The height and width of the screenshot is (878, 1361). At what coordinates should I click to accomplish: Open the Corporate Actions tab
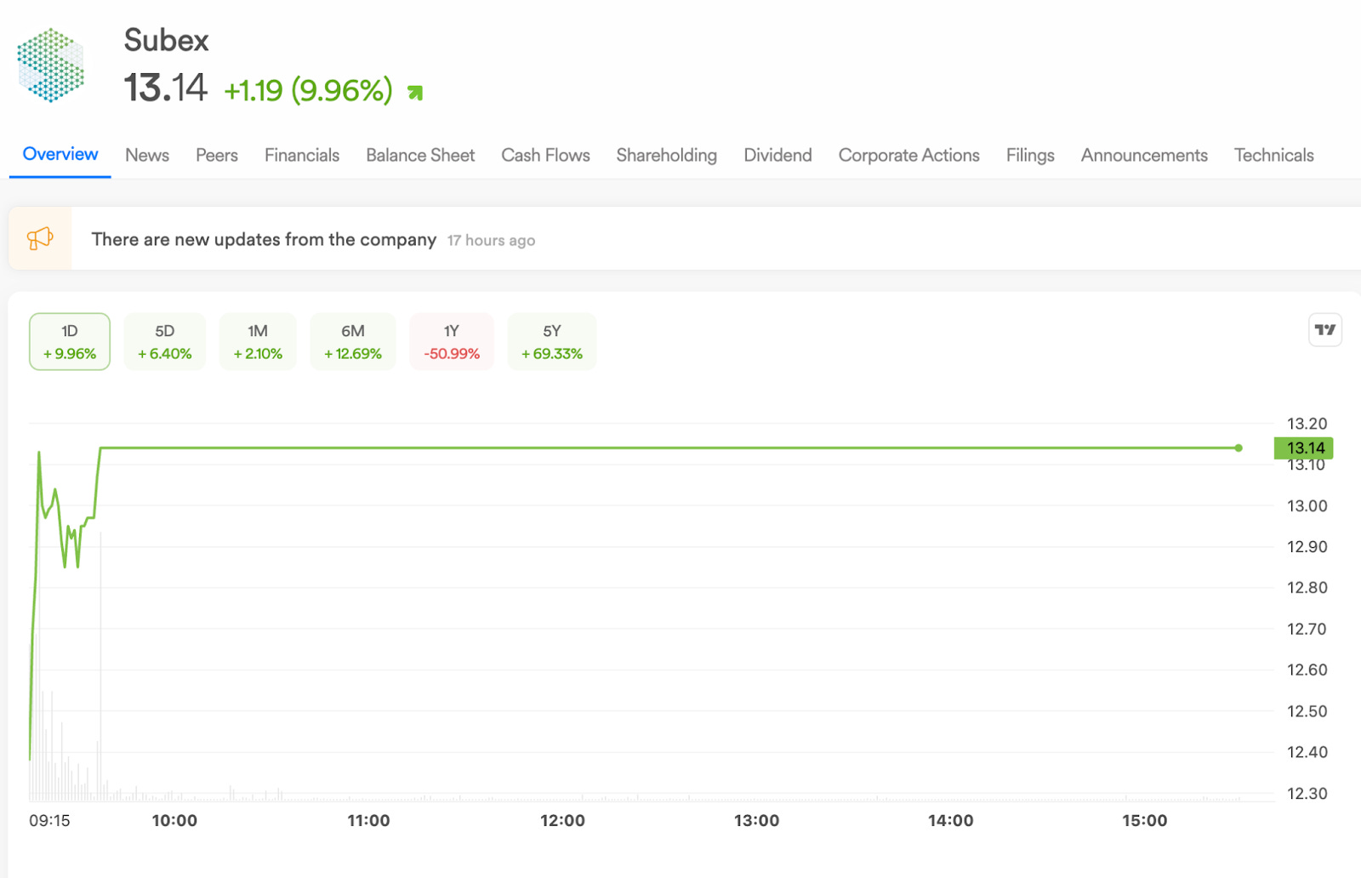coord(909,155)
